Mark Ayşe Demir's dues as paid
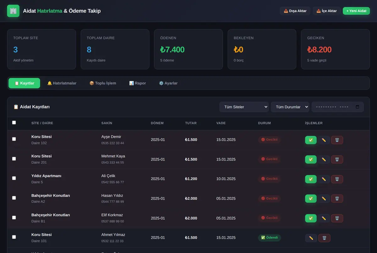The image size is (377, 253). coord(311,140)
